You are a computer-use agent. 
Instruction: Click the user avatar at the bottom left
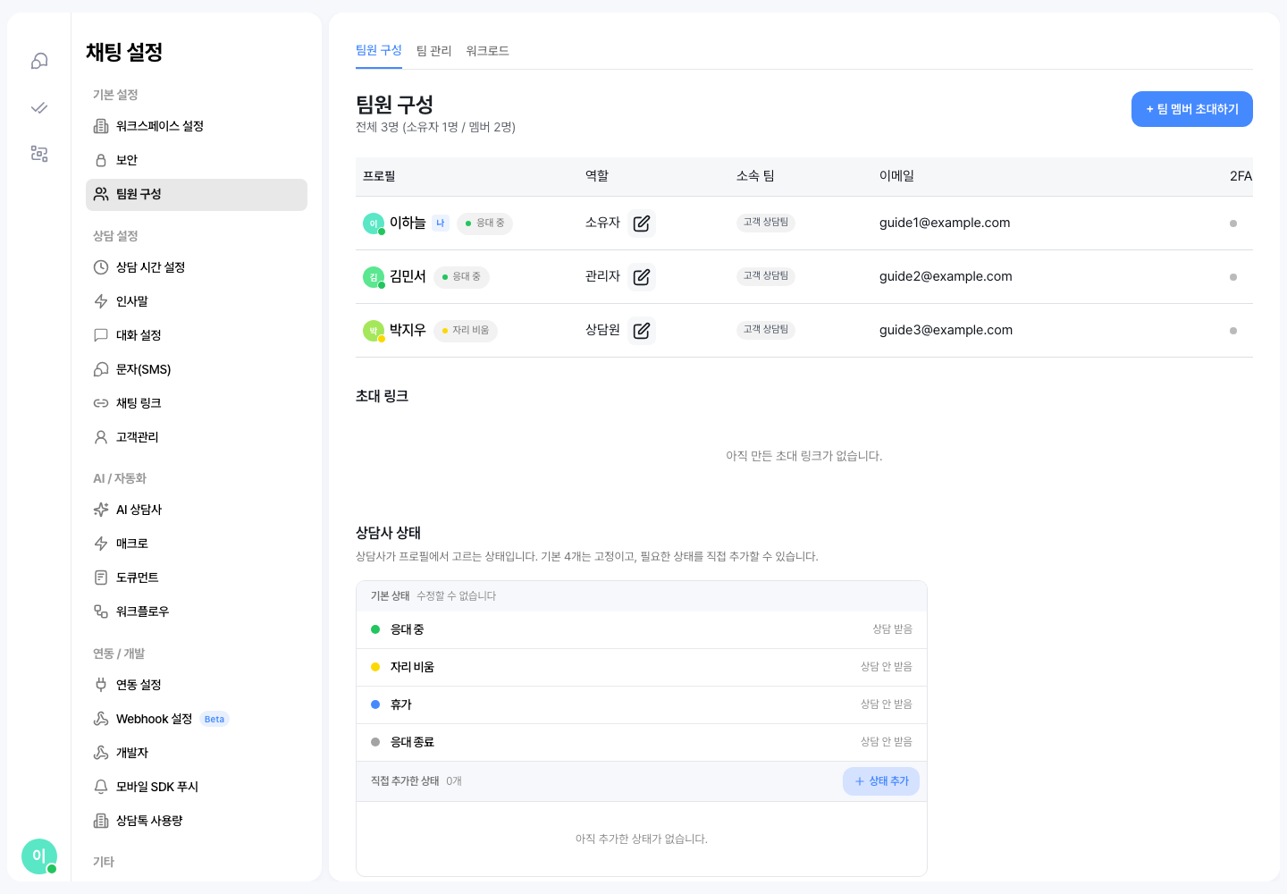(39, 856)
